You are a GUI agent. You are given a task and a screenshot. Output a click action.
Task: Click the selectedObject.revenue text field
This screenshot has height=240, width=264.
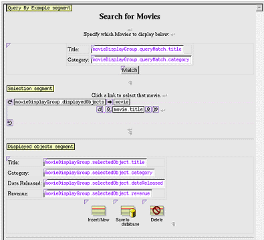98,193
